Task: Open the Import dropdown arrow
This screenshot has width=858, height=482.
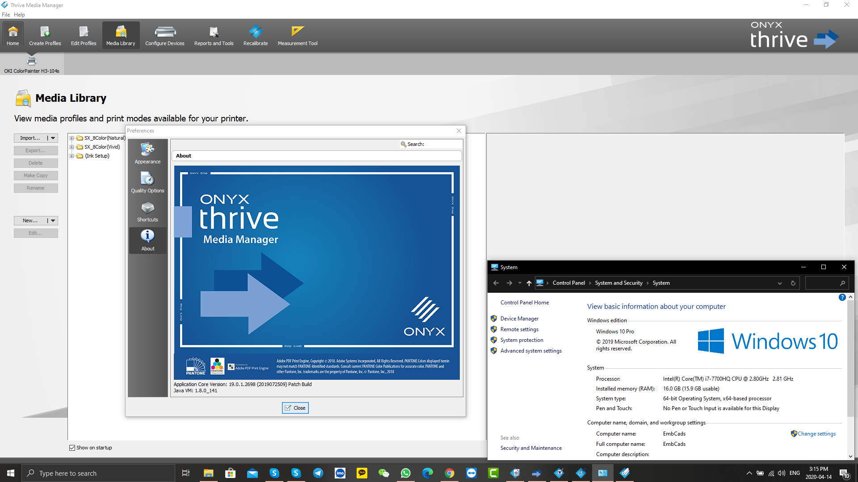Action: click(x=53, y=138)
